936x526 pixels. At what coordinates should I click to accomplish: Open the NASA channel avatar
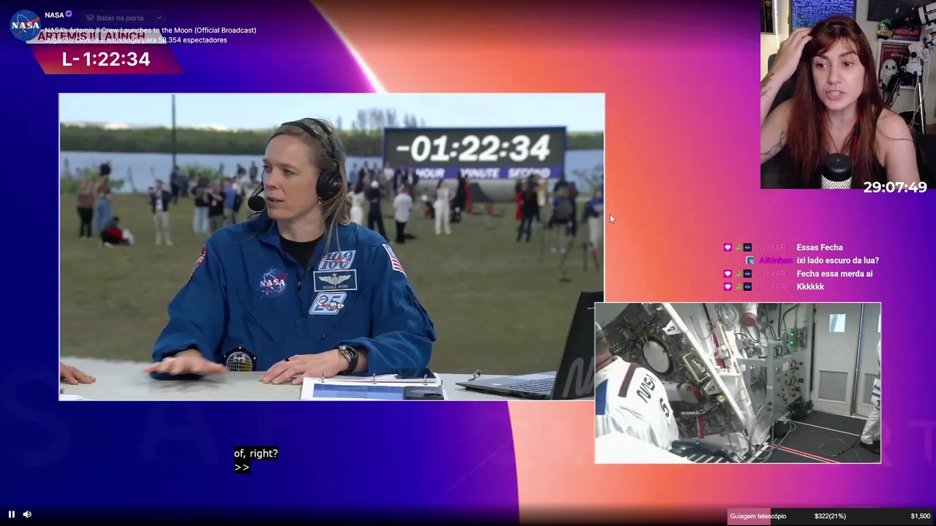point(25,25)
